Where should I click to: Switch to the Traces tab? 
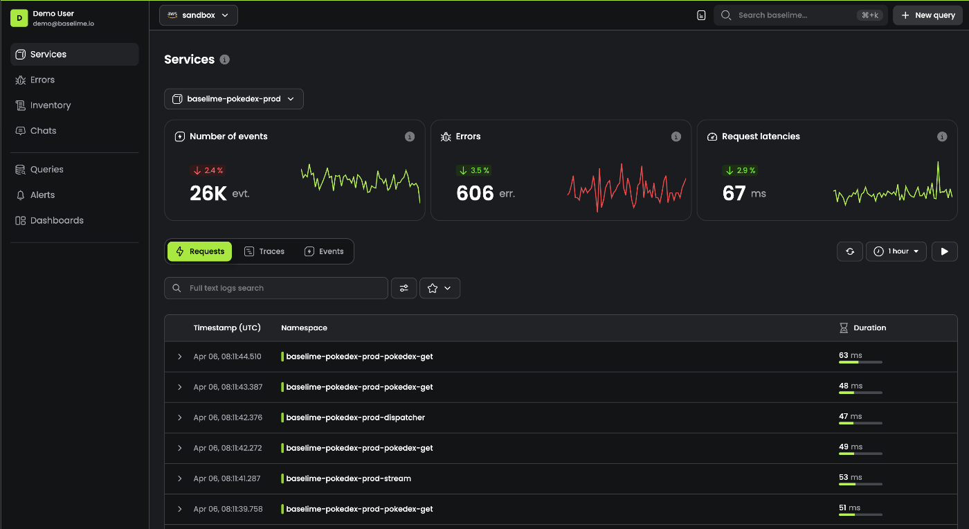point(264,251)
